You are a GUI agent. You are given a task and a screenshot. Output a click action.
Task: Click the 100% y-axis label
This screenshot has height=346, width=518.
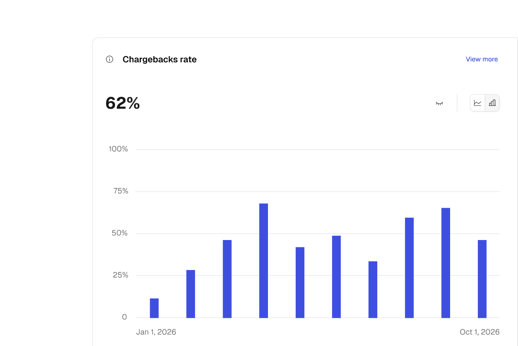tap(118, 149)
